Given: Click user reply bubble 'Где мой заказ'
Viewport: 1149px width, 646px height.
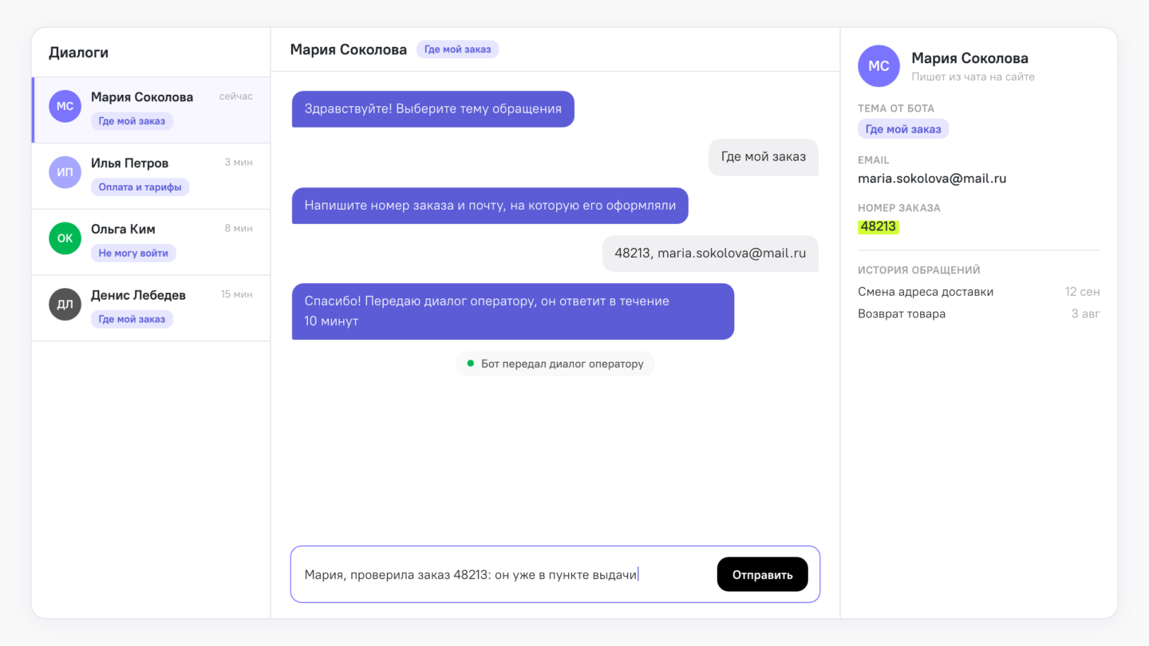Looking at the screenshot, I should (764, 157).
